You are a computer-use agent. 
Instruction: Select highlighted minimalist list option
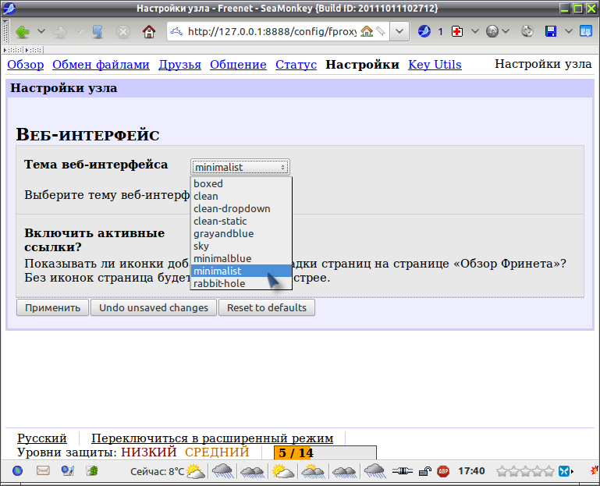point(241,271)
